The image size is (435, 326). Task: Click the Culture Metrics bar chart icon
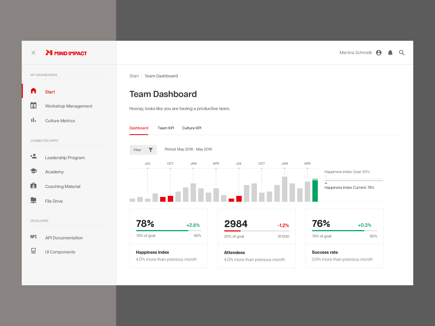click(33, 120)
